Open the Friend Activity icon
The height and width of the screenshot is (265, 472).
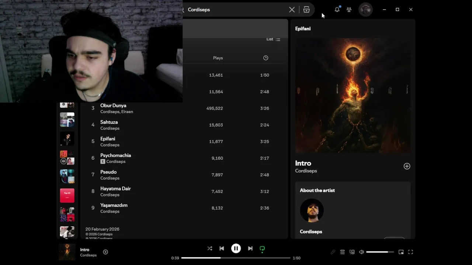tap(349, 10)
